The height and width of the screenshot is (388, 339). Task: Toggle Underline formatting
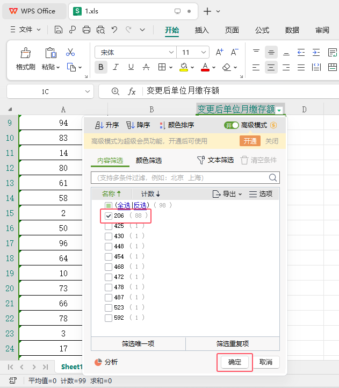pos(131,67)
